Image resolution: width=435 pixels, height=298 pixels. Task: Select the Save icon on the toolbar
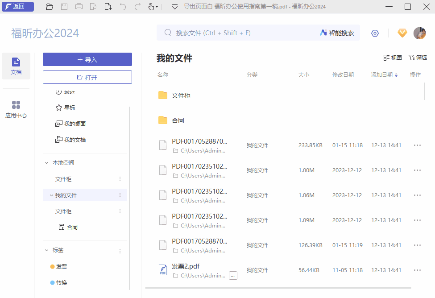point(64,7)
